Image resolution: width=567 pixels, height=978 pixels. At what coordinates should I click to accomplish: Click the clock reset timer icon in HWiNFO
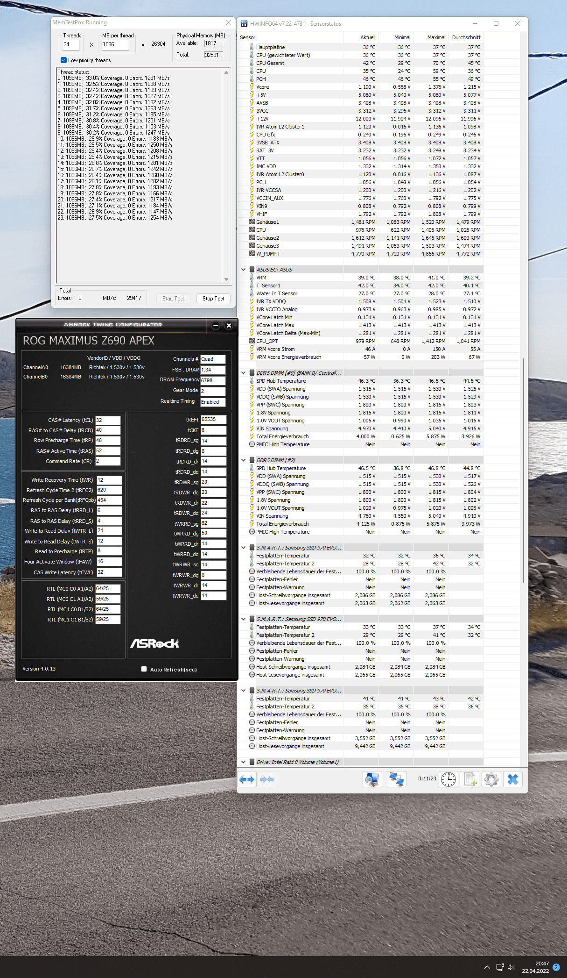point(448,779)
